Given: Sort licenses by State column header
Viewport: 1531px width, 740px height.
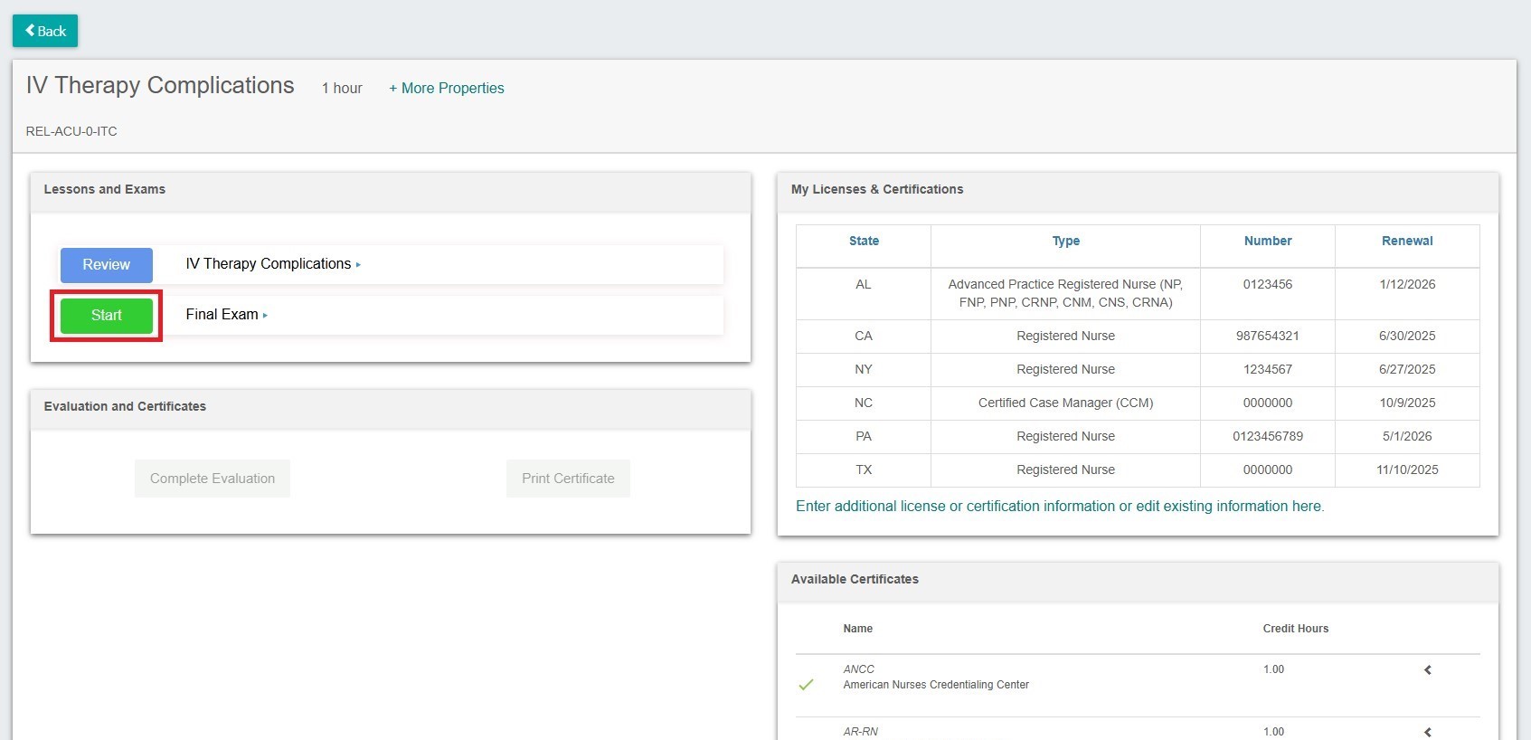Looking at the screenshot, I should [864, 241].
